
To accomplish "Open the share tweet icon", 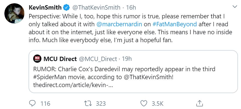I will pyautogui.click(x=200, y=103).
